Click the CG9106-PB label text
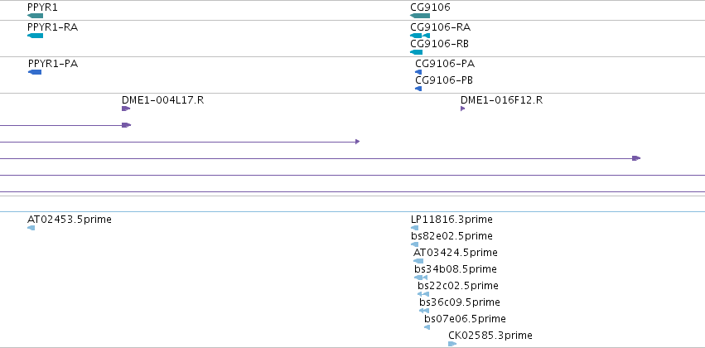Viewport: 705px width, 348px height. coord(444,80)
